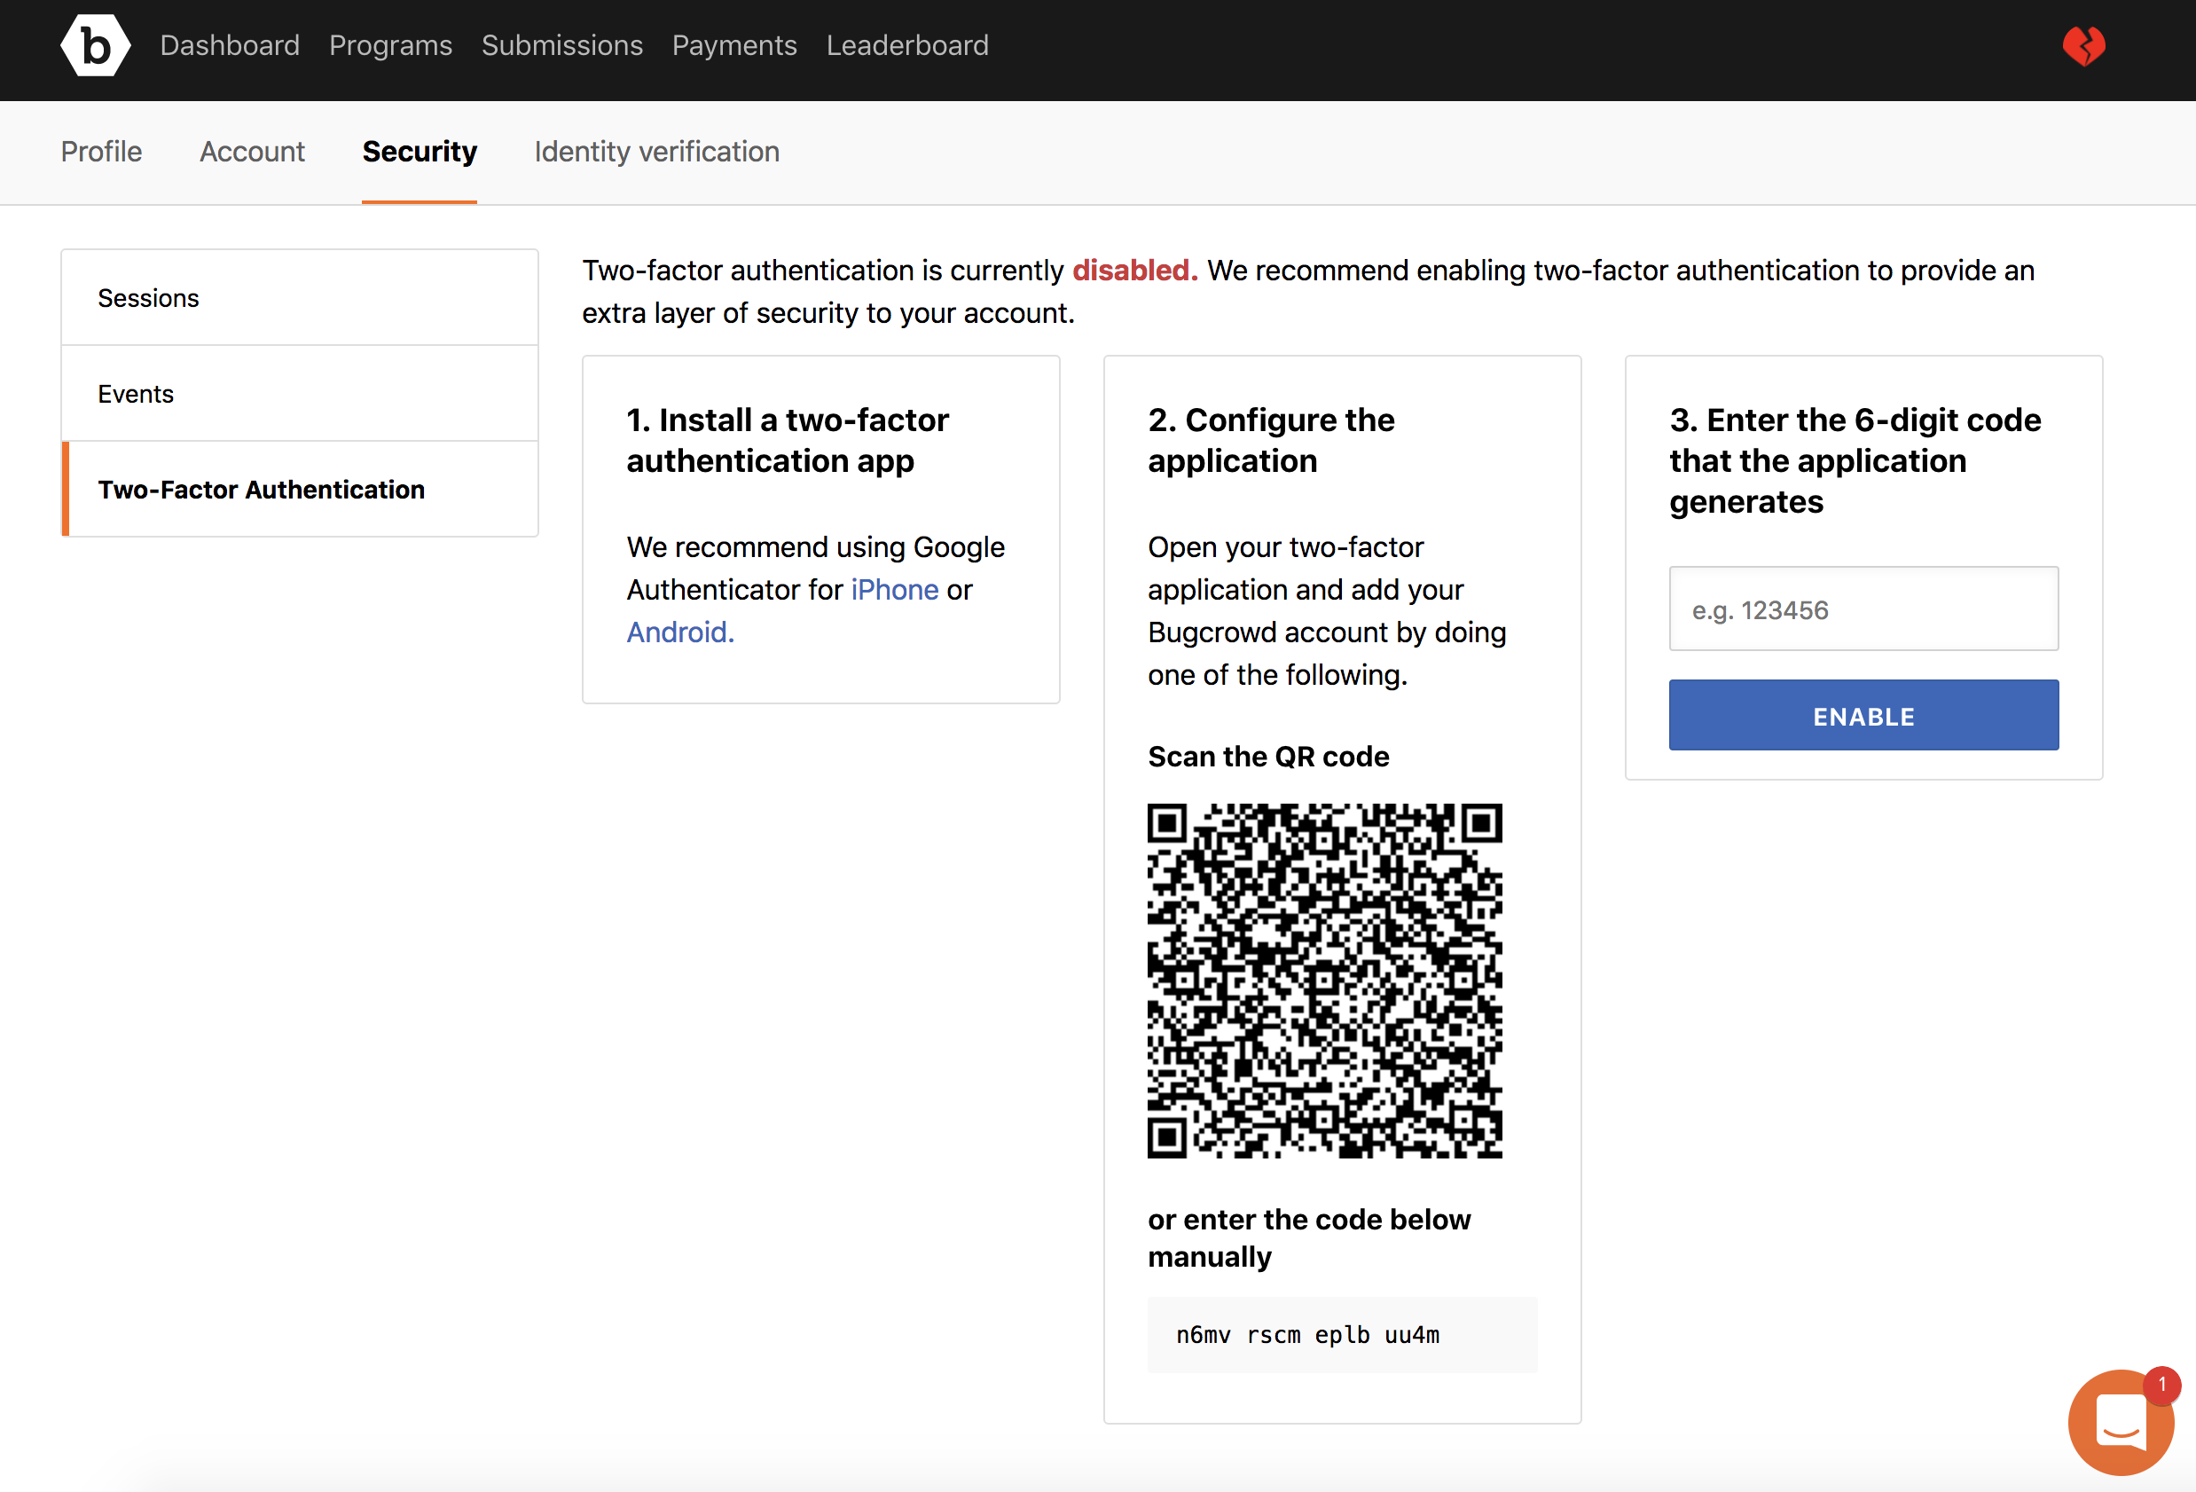Open the Payments page
The height and width of the screenshot is (1492, 2196).
734,45
